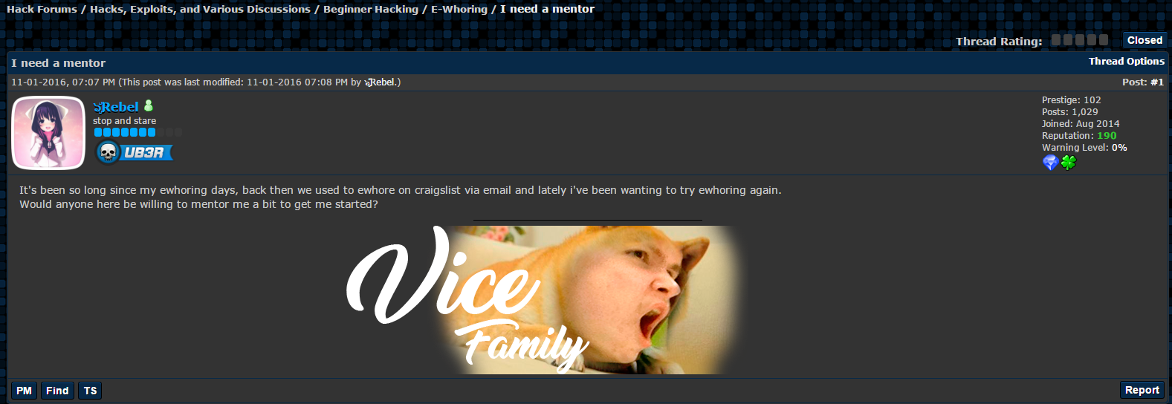
Task: Go to Hack Forums home breadcrumb
Action: pos(42,9)
